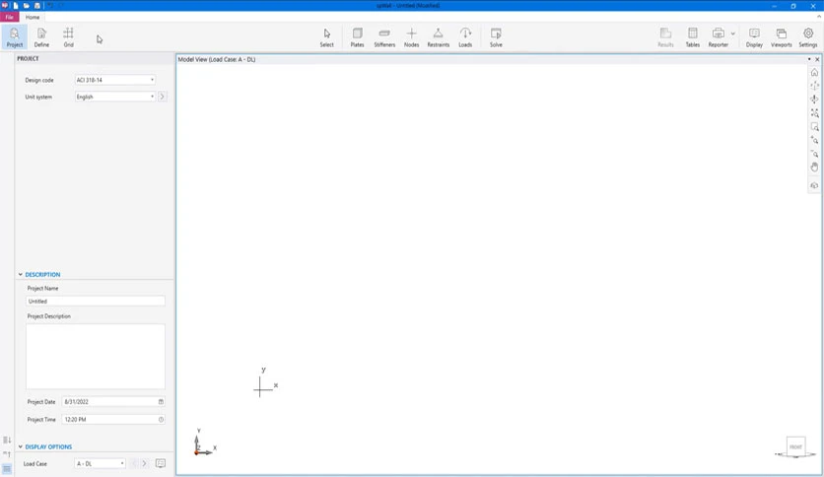Open the Restraints tool
The width and height of the screenshot is (824, 477).
439,37
